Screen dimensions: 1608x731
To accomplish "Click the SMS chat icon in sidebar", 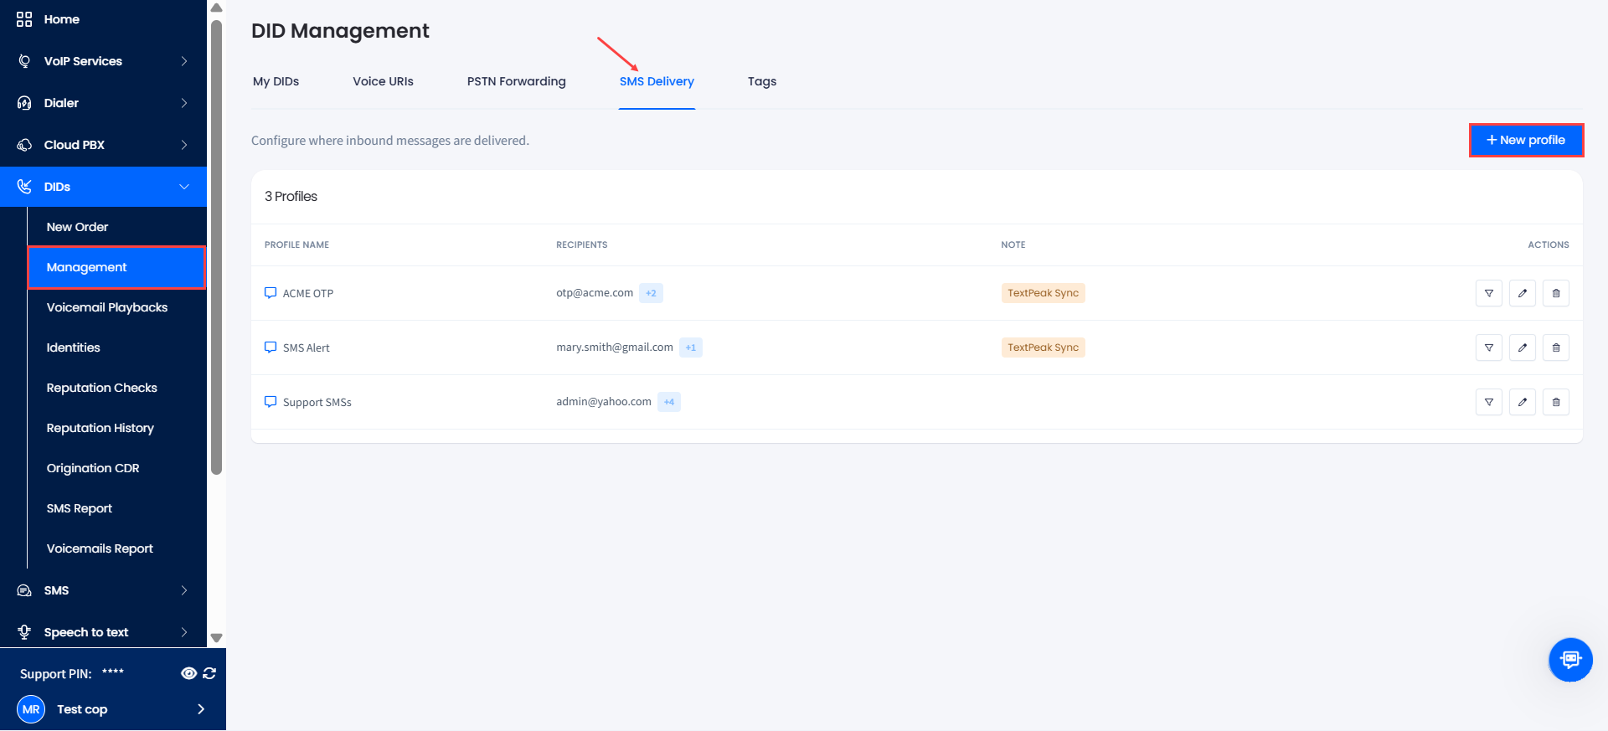I will (24, 590).
